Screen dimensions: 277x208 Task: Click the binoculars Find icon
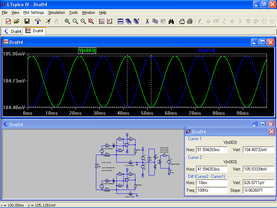click(x=171, y=21)
